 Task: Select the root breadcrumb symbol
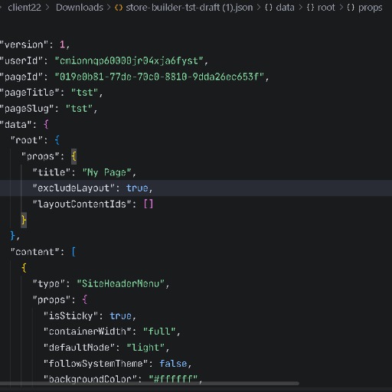[326, 8]
